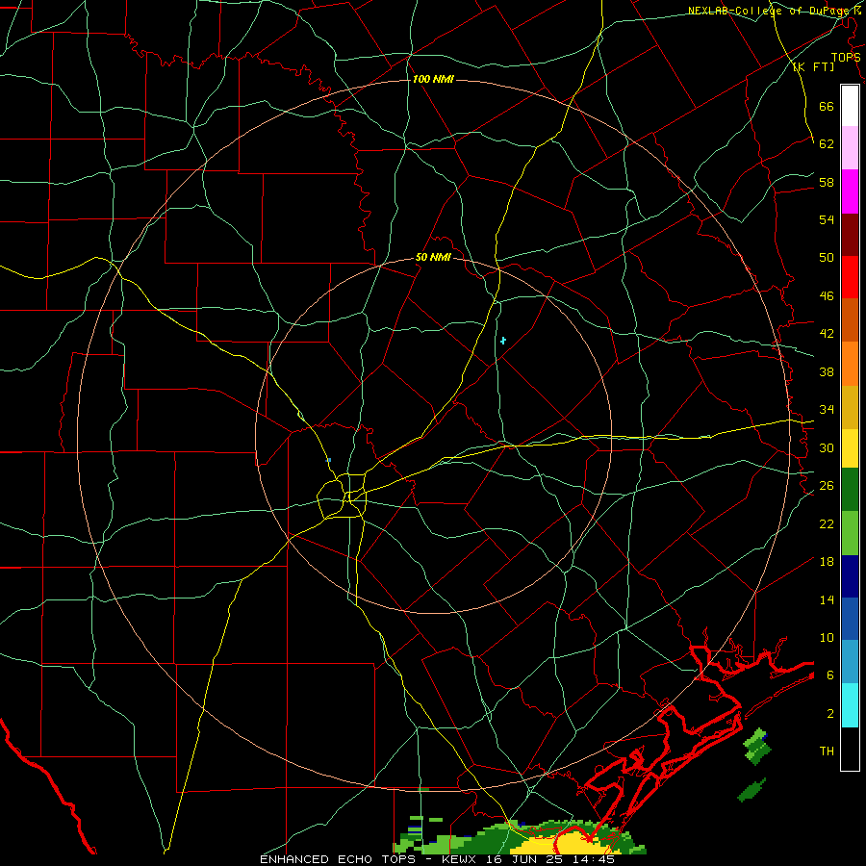Image resolution: width=866 pixels, height=866 pixels.
Task: Click the legend value 62
Action: (827, 144)
